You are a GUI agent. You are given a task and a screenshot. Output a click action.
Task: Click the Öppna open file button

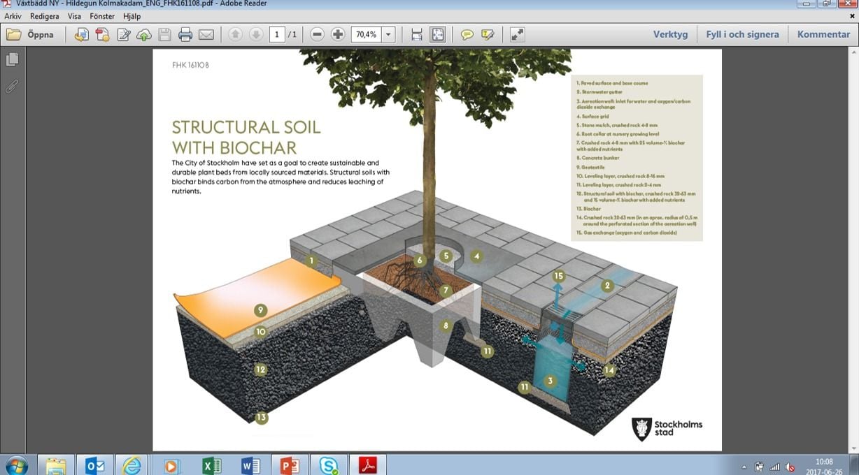[x=31, y=34]
